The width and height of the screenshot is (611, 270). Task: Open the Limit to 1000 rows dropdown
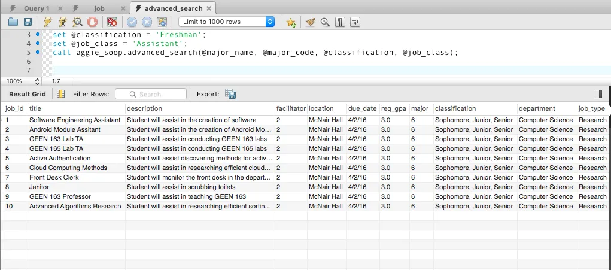click(227, 22)
